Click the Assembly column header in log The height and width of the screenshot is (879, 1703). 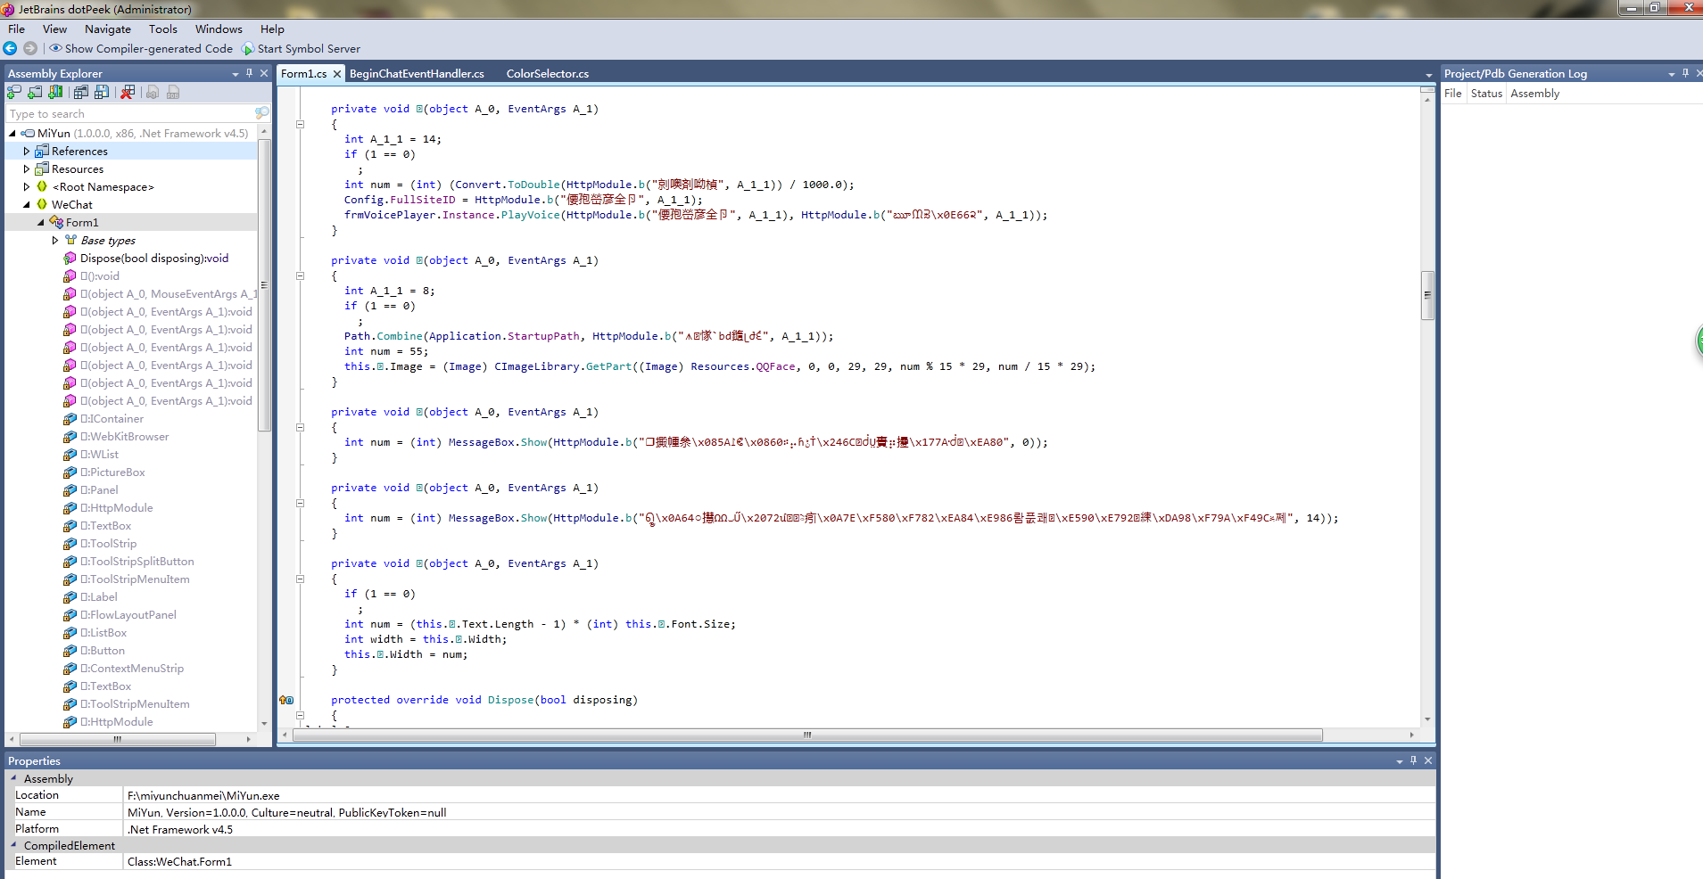[1535, 93]
